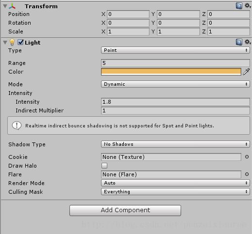Open the Culling Mask dropdown
This screenshot has width=252, height=234.
click(x=175, y=192)
